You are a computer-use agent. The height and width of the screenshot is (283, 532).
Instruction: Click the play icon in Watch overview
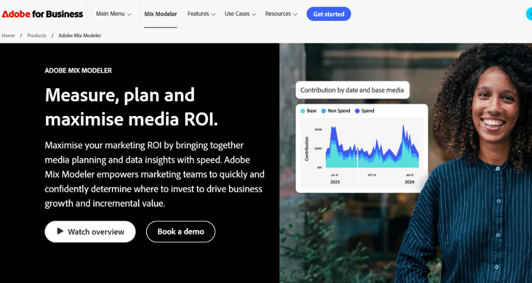[x=60, y=231]
